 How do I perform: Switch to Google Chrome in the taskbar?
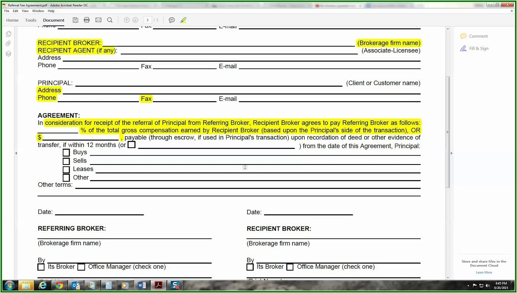pyautogui.click(x=59, y=285)
